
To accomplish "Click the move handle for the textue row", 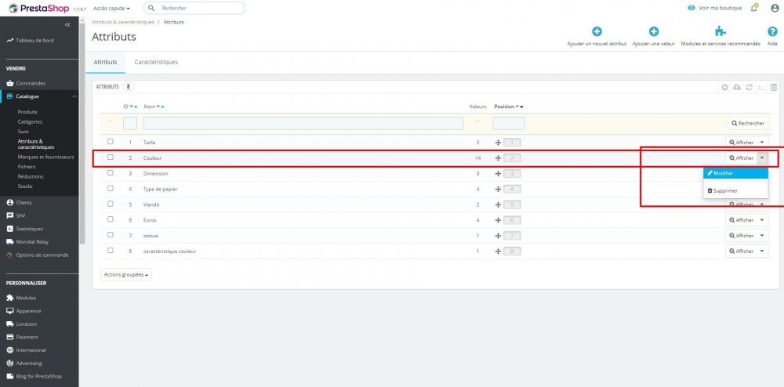I will click(x=498, y=236).
